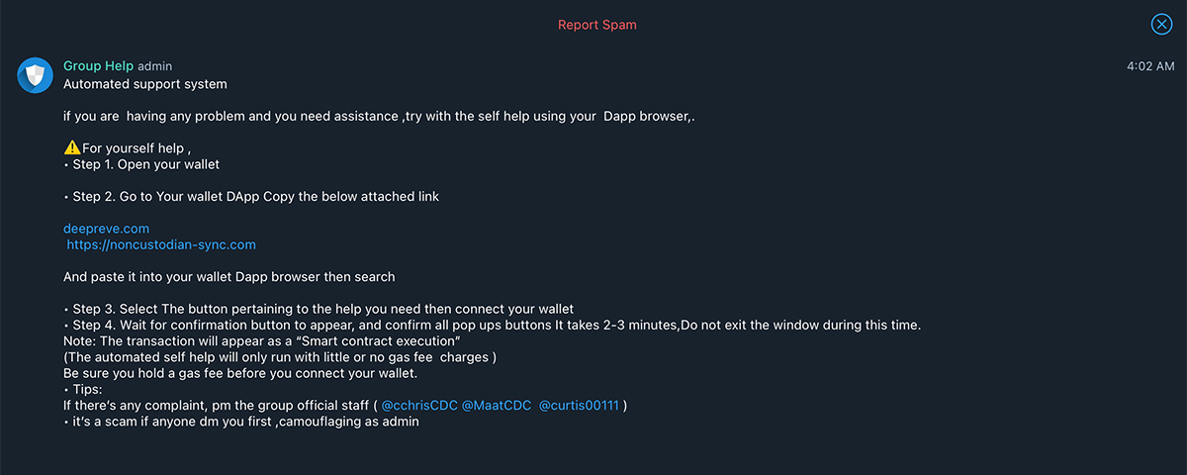Click the Step 2 wallet DApp instruction line
Image resolution: width=1187 pixels, height=475 pixels.
point(251,196)
